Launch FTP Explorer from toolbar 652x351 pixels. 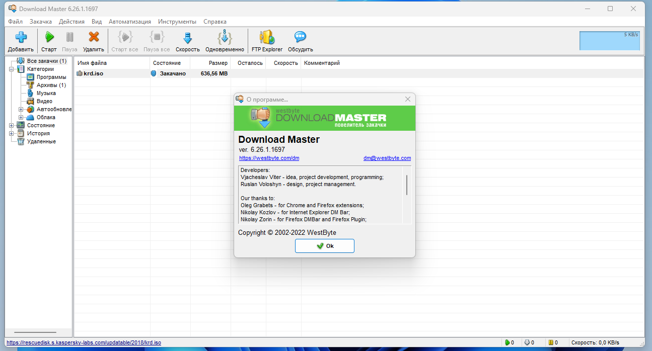[x=267, y=38]
